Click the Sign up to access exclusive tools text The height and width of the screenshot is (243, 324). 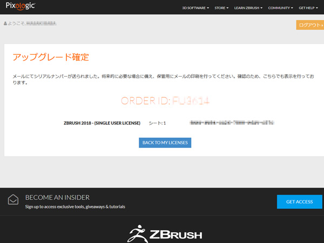[x=75, y=207]
